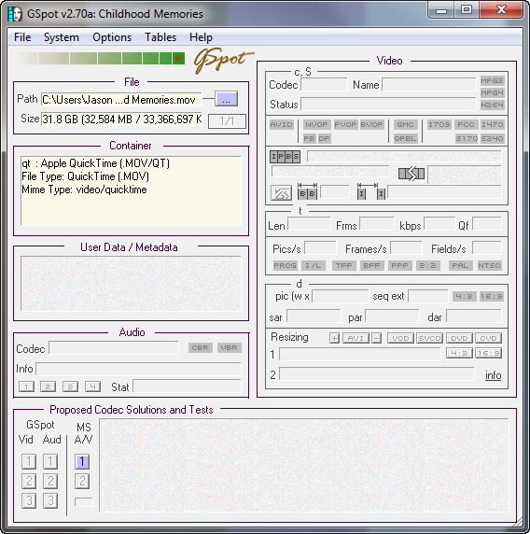Click the DVD resizing button

[459, 338]
